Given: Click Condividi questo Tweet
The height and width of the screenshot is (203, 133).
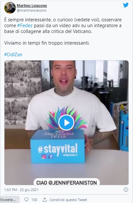Looking at the screenshot, I should 68,200.
